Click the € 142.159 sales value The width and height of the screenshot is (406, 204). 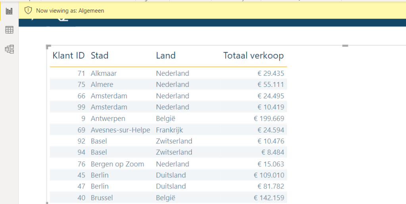click(x=269, y=198)
